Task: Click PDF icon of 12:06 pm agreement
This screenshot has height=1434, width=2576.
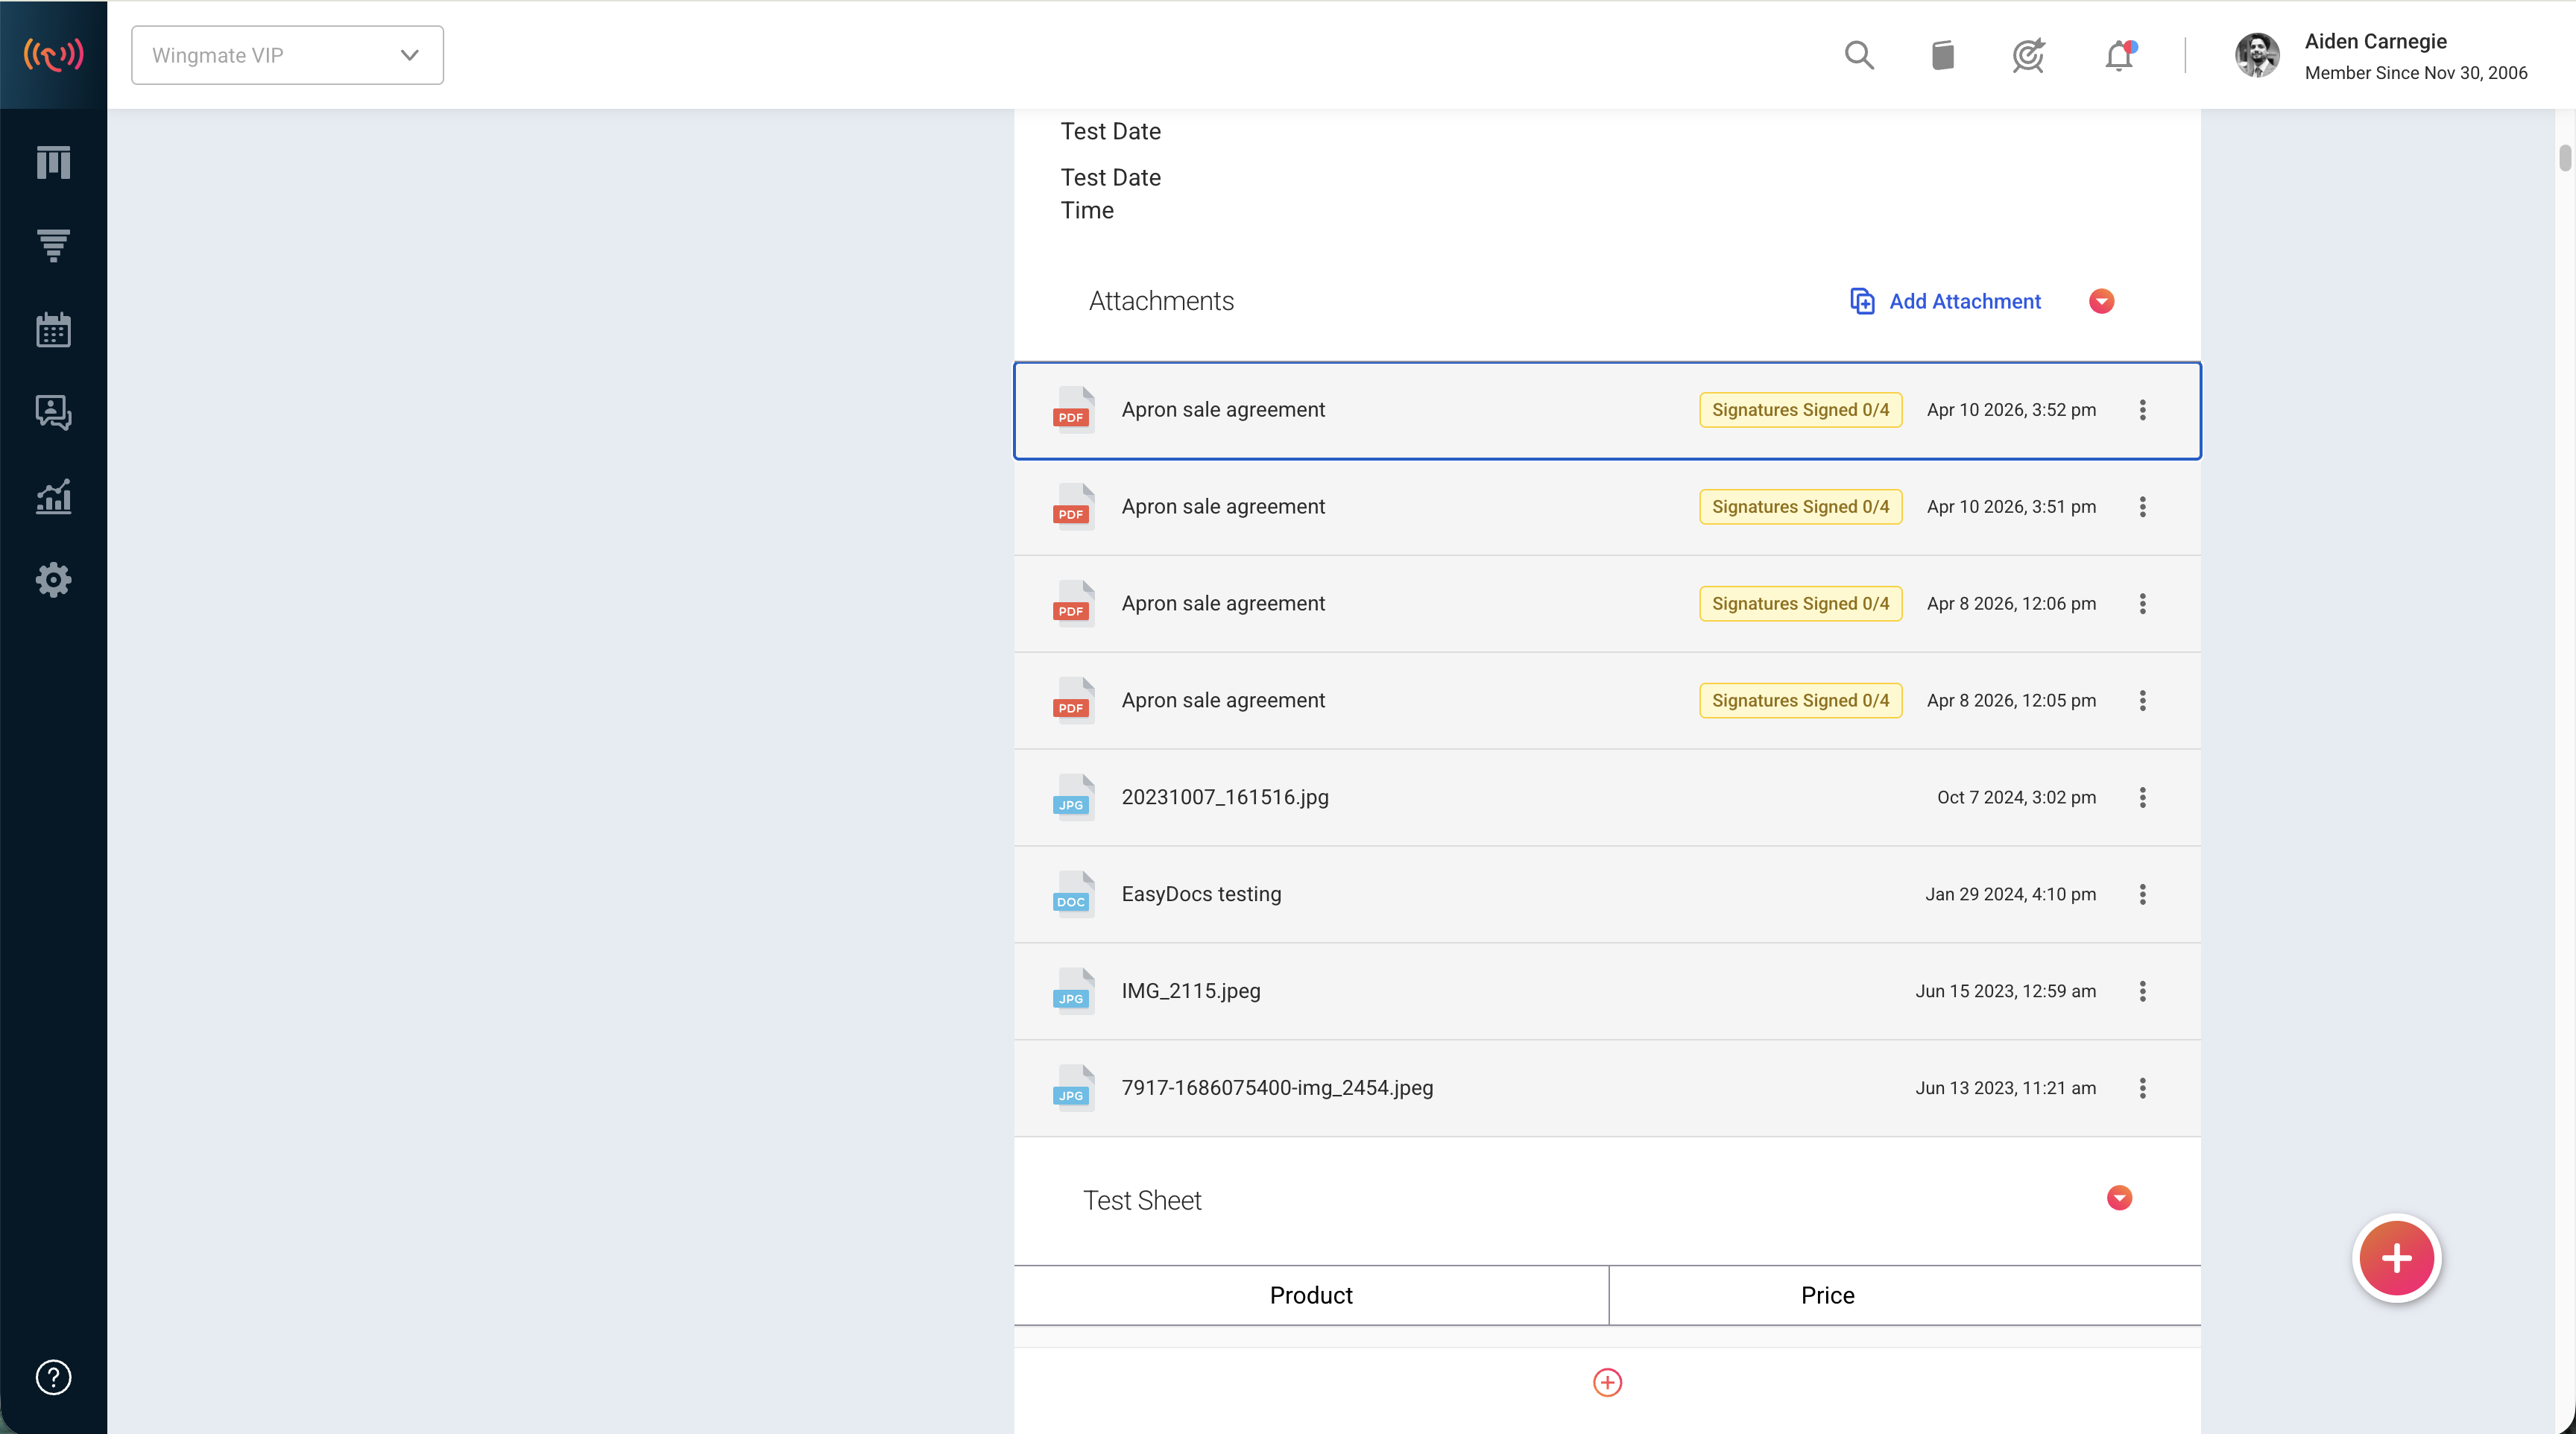Action: point(1073,604)
